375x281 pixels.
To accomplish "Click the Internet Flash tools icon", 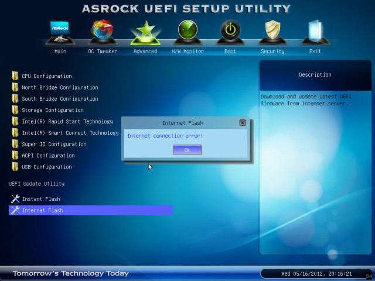I will pos(15,210).
